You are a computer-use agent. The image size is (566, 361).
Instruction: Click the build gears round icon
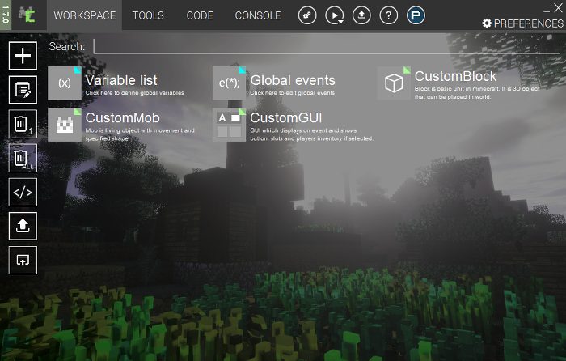[x=307, y=15]
